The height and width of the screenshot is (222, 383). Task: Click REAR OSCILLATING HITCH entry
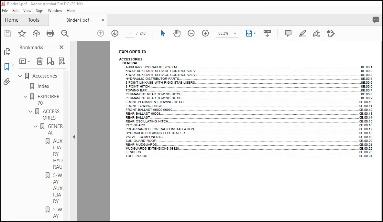click(147, 121)
